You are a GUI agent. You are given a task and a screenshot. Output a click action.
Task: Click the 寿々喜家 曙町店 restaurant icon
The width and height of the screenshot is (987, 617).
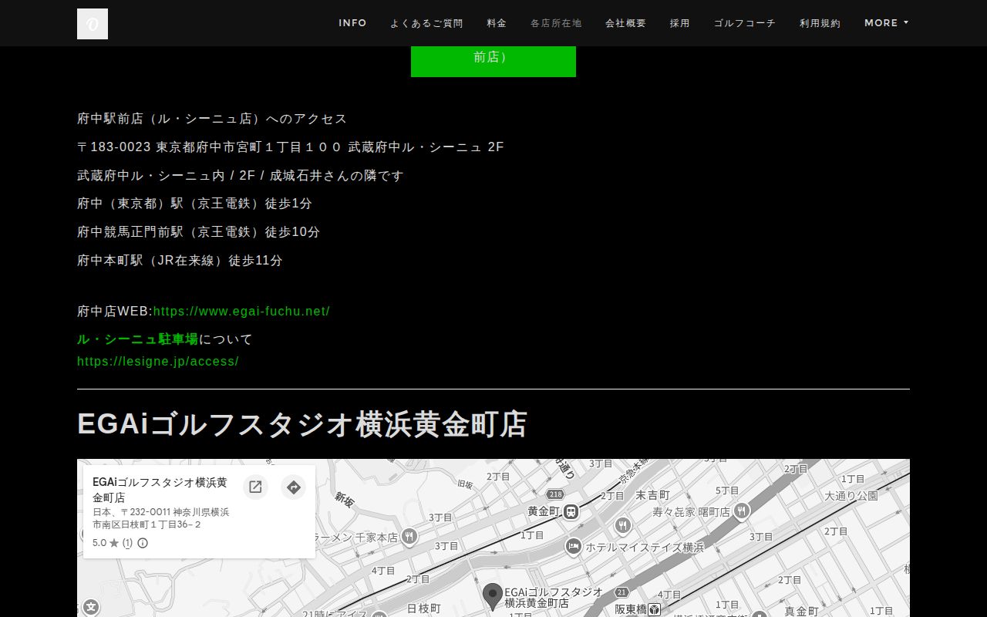742,511
